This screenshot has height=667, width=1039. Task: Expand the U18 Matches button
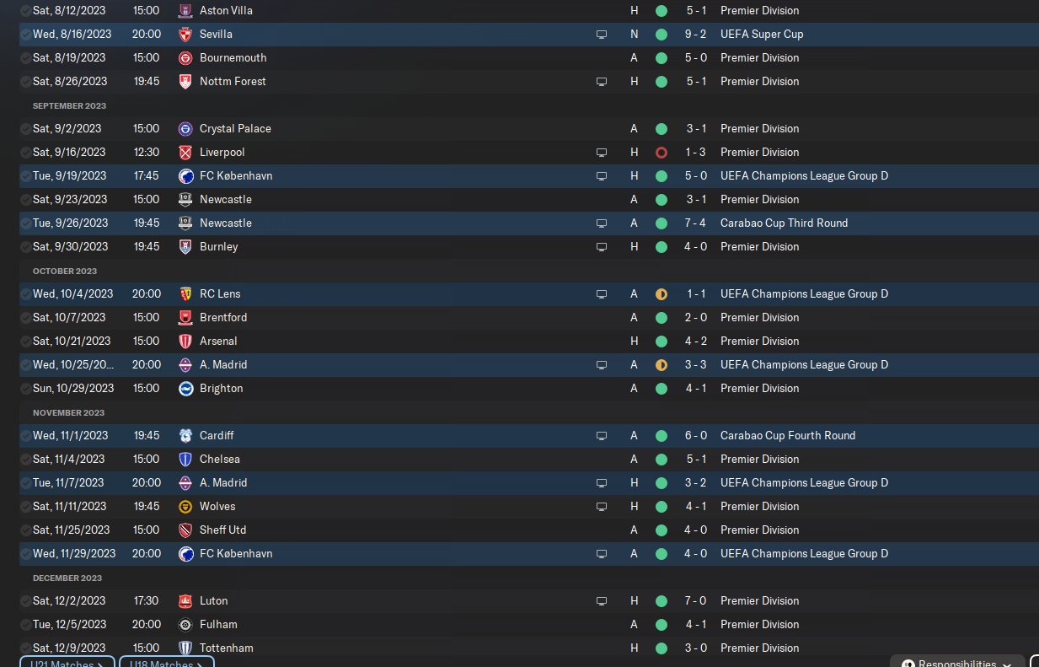(x=167, y=662)
